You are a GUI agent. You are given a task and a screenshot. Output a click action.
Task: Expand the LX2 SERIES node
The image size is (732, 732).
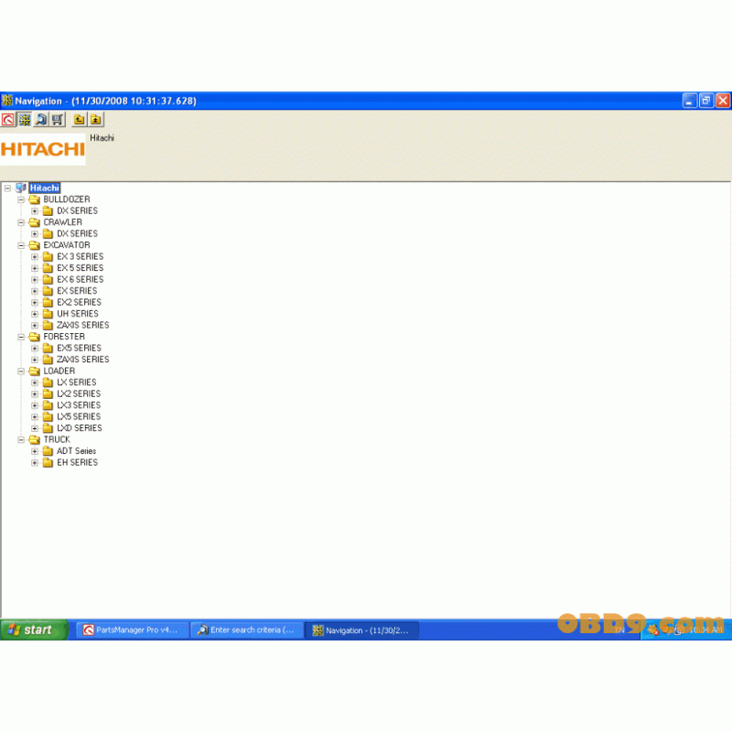tap(35, 394)
